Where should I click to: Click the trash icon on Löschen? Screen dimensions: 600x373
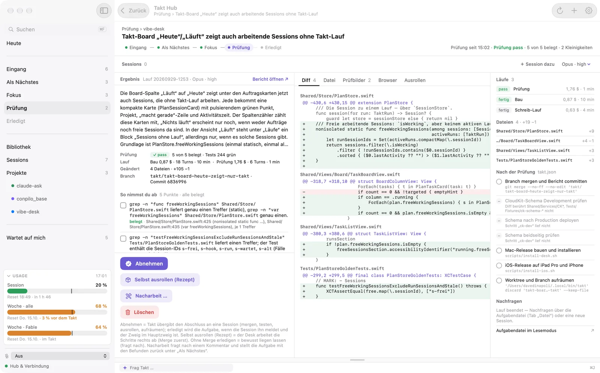[x=128, y=312]
